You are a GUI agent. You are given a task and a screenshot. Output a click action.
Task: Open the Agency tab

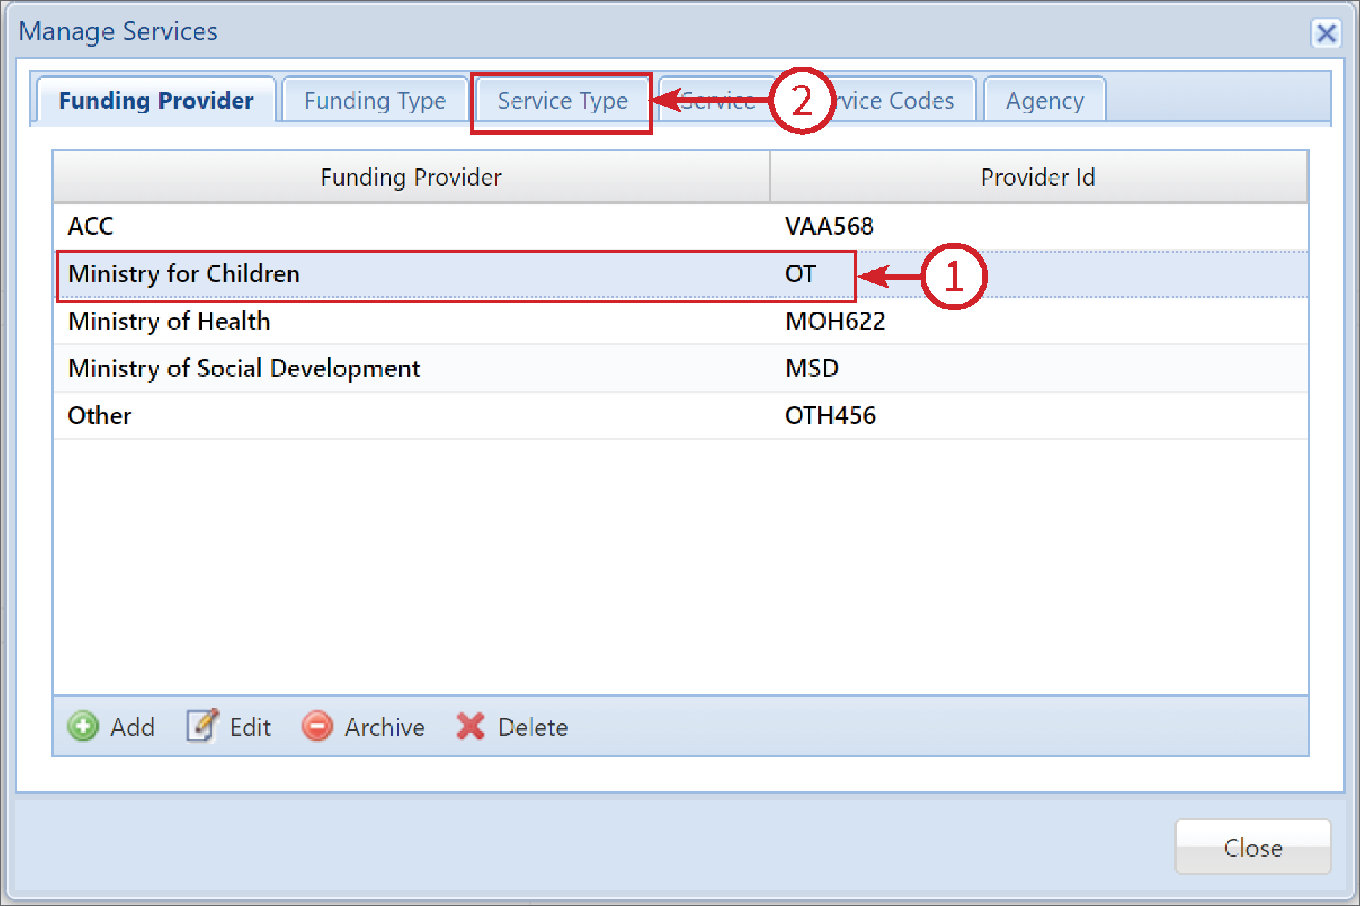click(x=1045, y=101)
